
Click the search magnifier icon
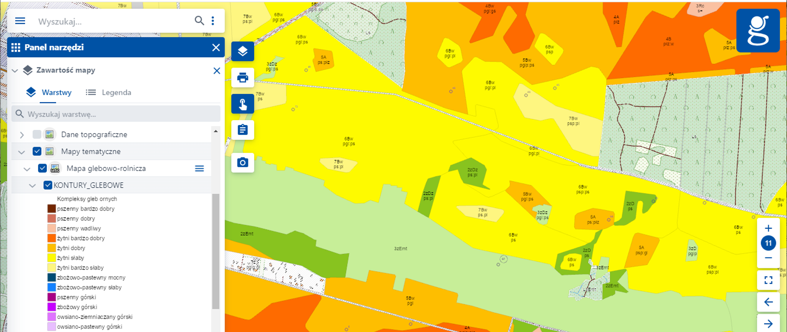(x=199, y=21)
